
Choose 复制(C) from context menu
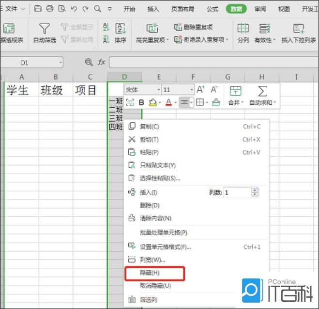[197, 127]
